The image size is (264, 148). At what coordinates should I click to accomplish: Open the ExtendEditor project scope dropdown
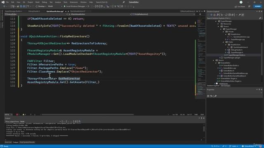pos(36,14)
